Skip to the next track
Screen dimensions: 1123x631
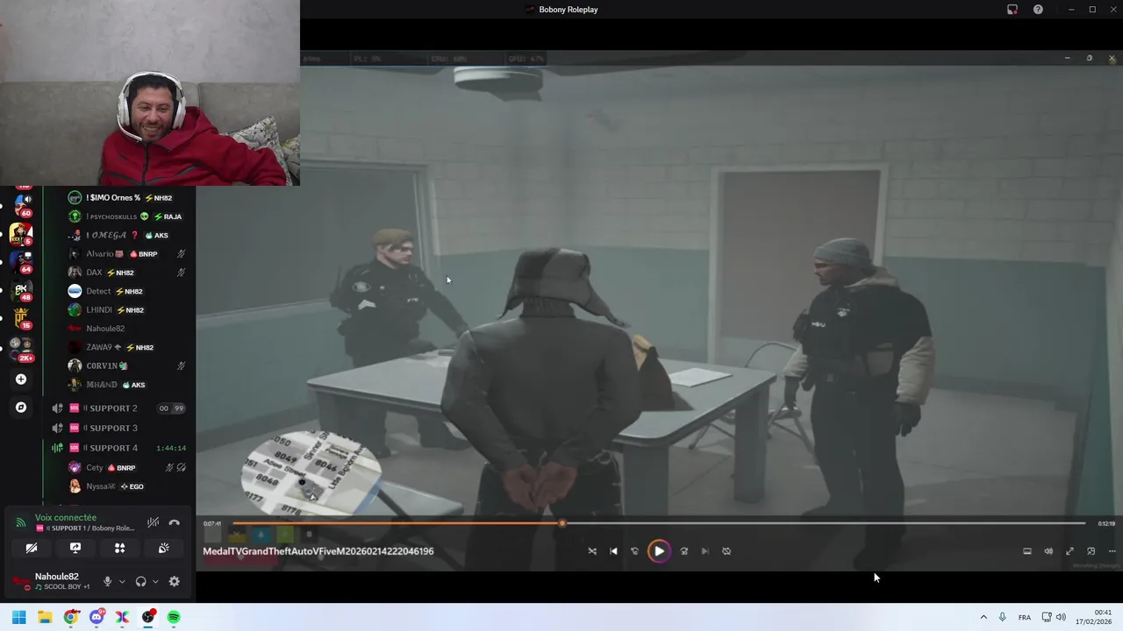point(705,551)
